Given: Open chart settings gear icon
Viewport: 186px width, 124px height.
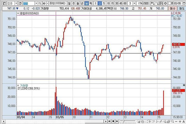Looking at the screenshot, I should coord(165,3).
